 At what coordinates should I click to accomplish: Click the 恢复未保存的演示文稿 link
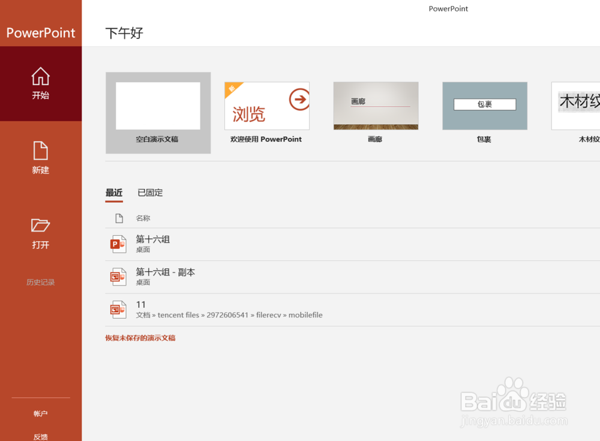pos(140,338)
